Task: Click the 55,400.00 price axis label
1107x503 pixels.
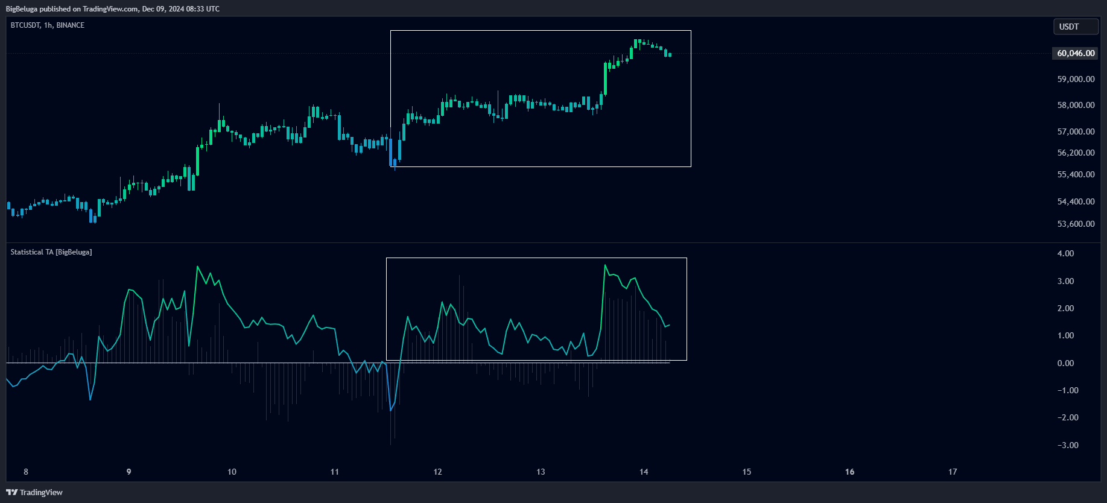Action: [x=1076, y=174]
